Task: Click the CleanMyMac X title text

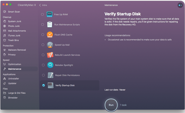Action: [x=27, y=5]
